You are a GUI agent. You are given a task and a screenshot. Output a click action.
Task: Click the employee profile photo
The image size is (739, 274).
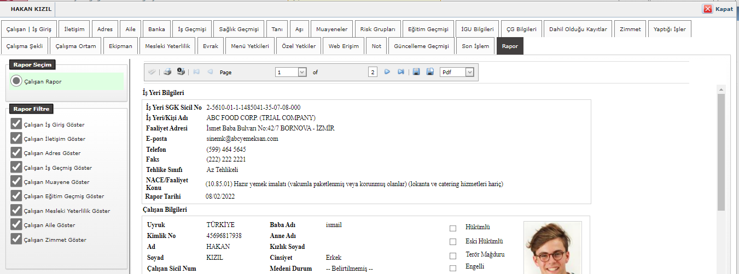552,248
